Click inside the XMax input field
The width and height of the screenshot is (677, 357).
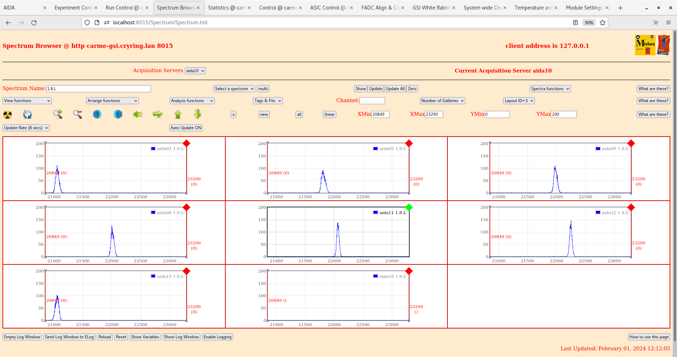[x=434, y=114]
